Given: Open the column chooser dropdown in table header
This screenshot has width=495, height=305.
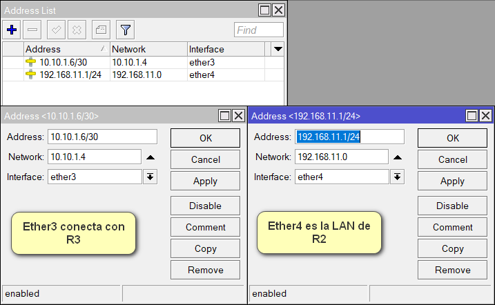Looking at the screenshot, I should (278, 50).
